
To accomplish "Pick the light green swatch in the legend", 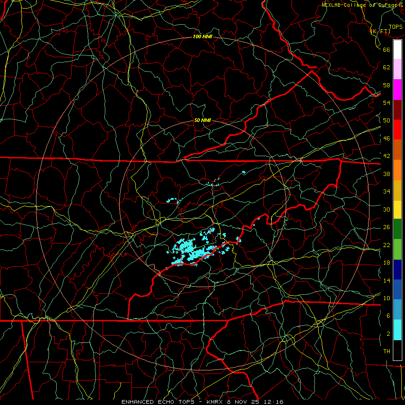I will pyautogui.click(x=397, y=249).
